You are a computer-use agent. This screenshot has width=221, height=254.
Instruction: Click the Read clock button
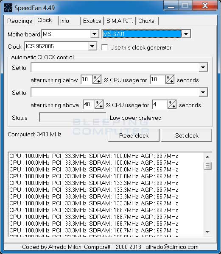click(134, 135)
